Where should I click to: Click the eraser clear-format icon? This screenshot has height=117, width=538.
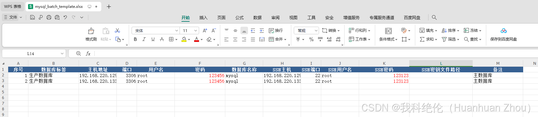[209, 39]
